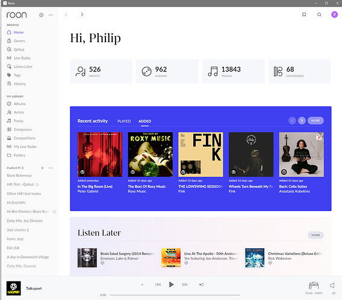
Task: Open the queue icon in playback bar
Action: [x=201, y=284]
